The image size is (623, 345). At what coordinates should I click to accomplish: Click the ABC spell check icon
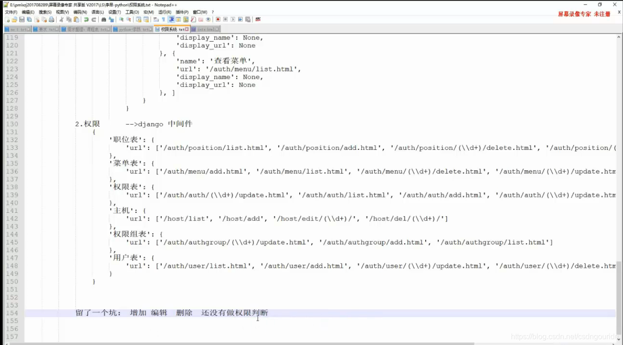(258, 19)
